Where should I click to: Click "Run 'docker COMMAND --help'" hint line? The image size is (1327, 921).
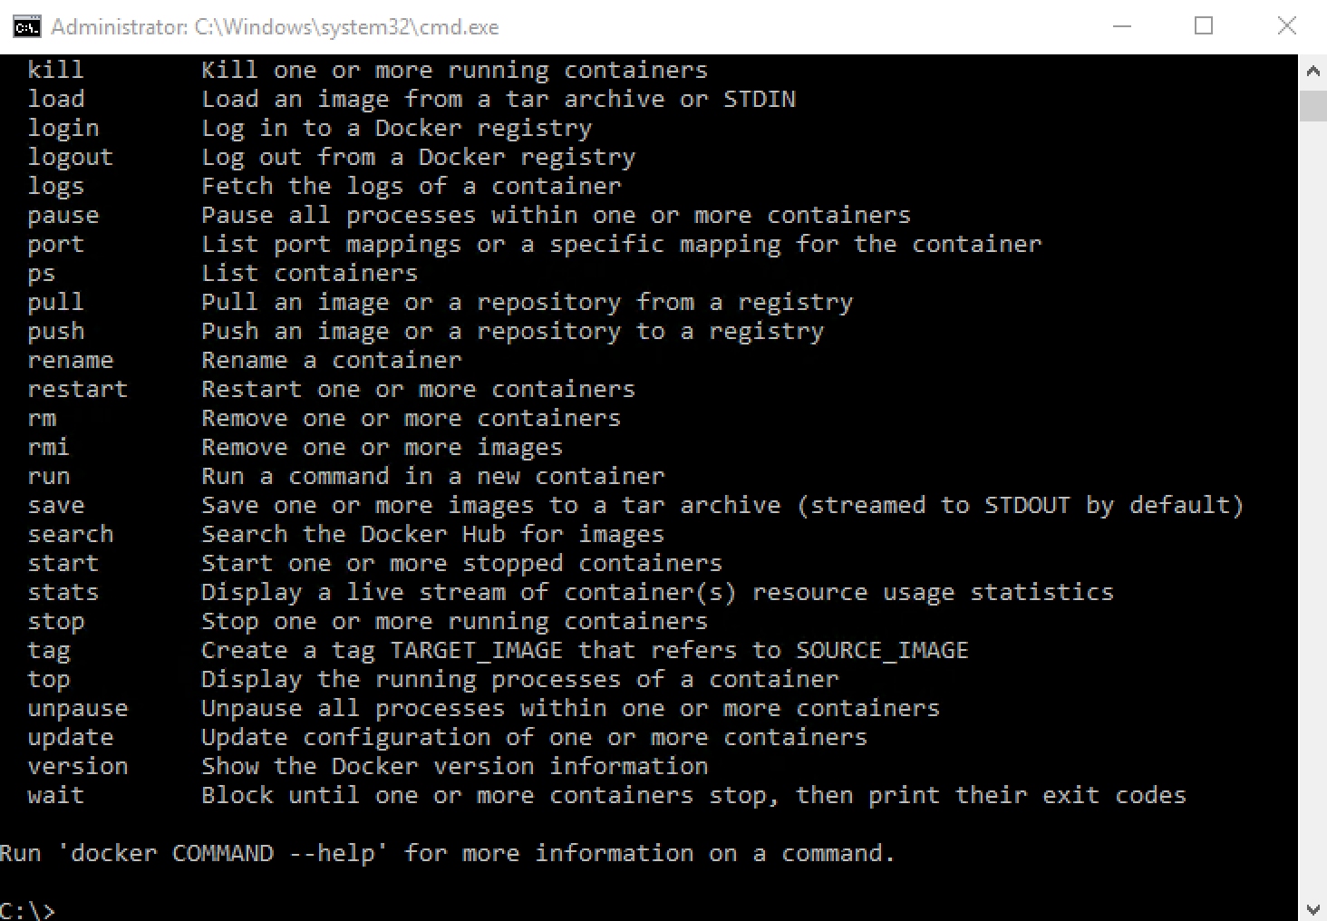click(x=448, y=853)
